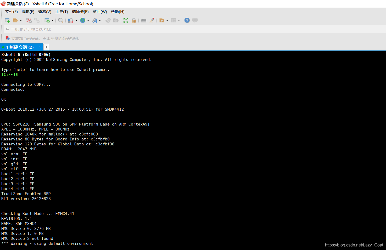Expand the Encoding dropdown arrow

(x=88, y=20)
